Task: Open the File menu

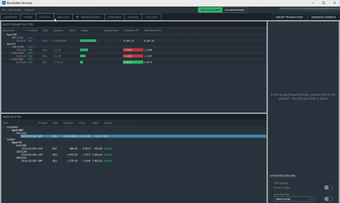Action: 3,10
